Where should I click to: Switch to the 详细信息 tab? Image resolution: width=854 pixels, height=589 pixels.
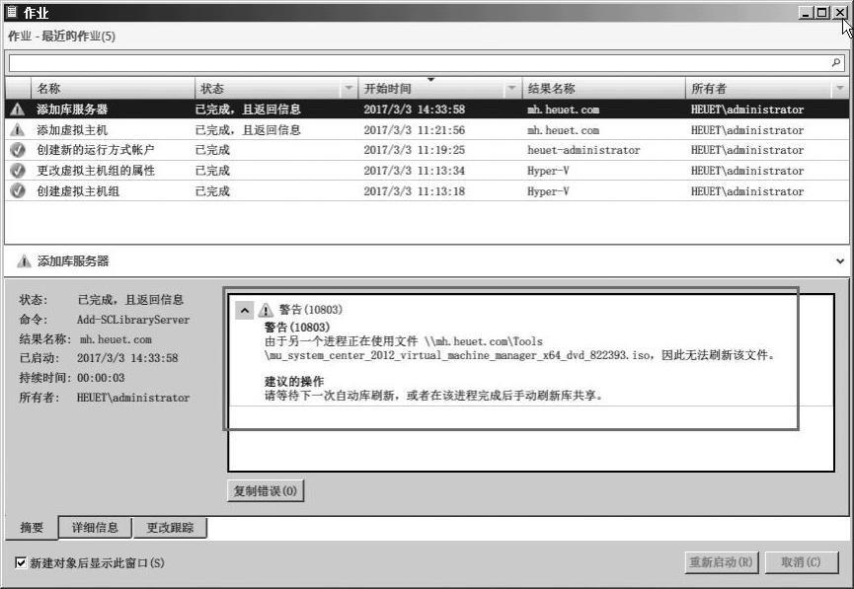[x=95, y=527]
